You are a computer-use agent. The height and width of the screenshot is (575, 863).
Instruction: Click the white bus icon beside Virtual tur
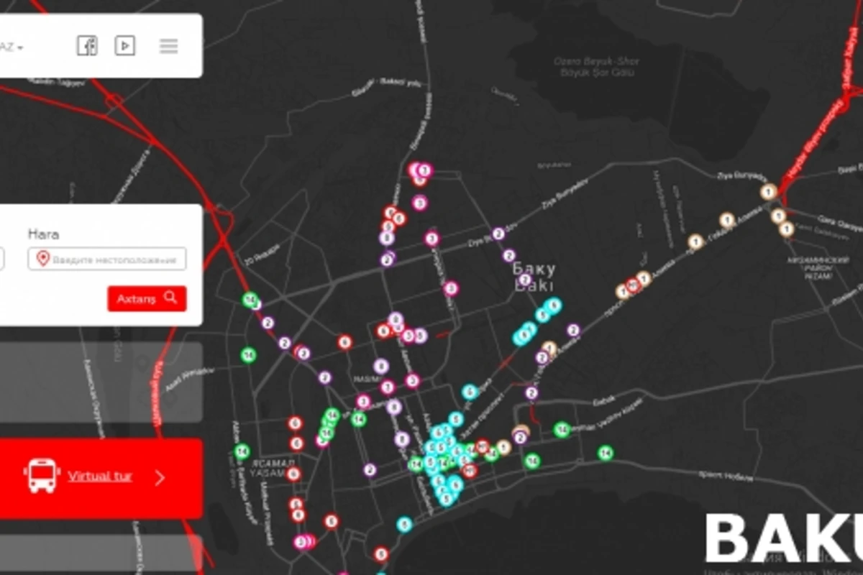tap(42, 476)
